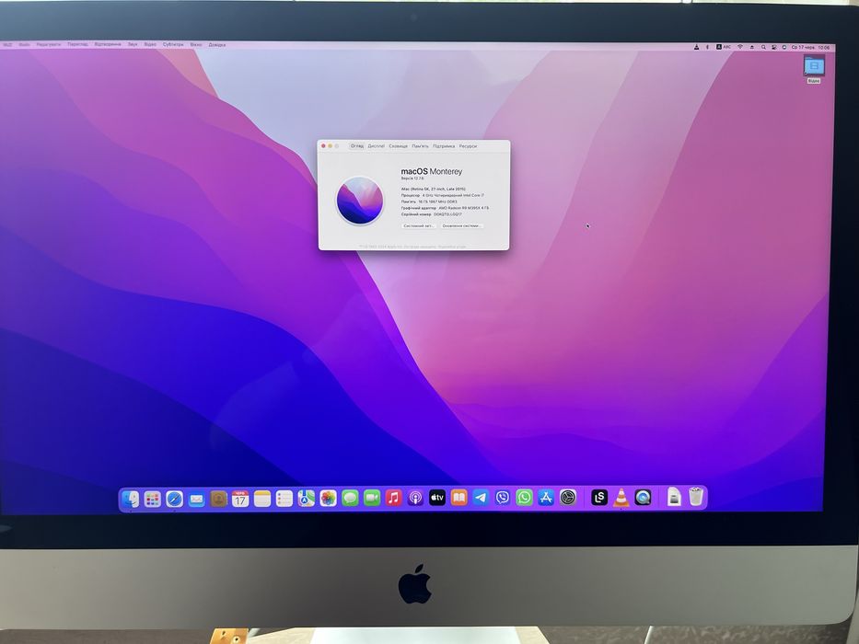Switch to the Підтримка tab
Screen dimensions: 859x644
(444, 146)
